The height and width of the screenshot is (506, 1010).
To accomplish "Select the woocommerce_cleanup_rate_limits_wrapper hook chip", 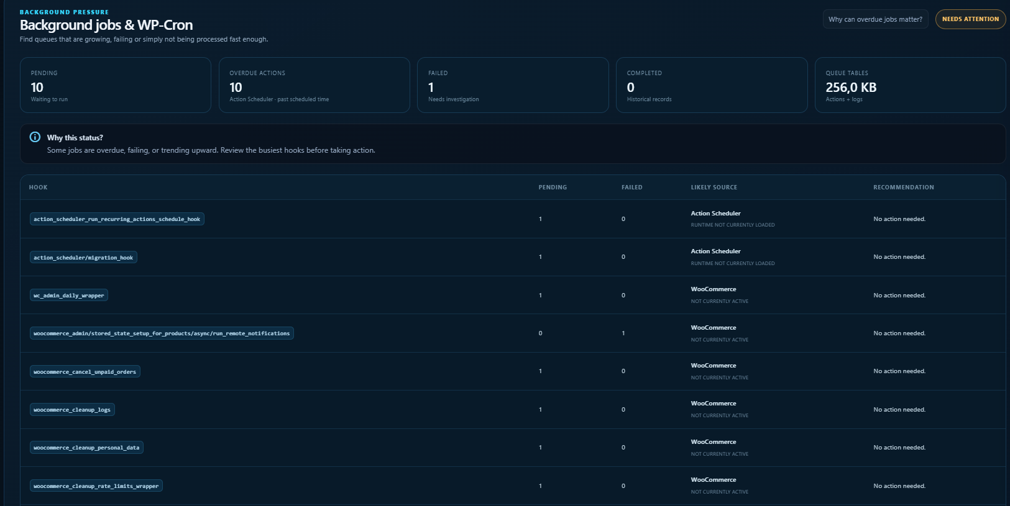I will pyautogui.click(x=96, y=486).
